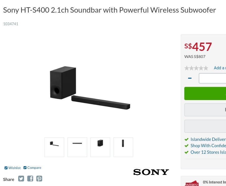
Task: Select the remote control thumbnail
Action: [123, 147]
